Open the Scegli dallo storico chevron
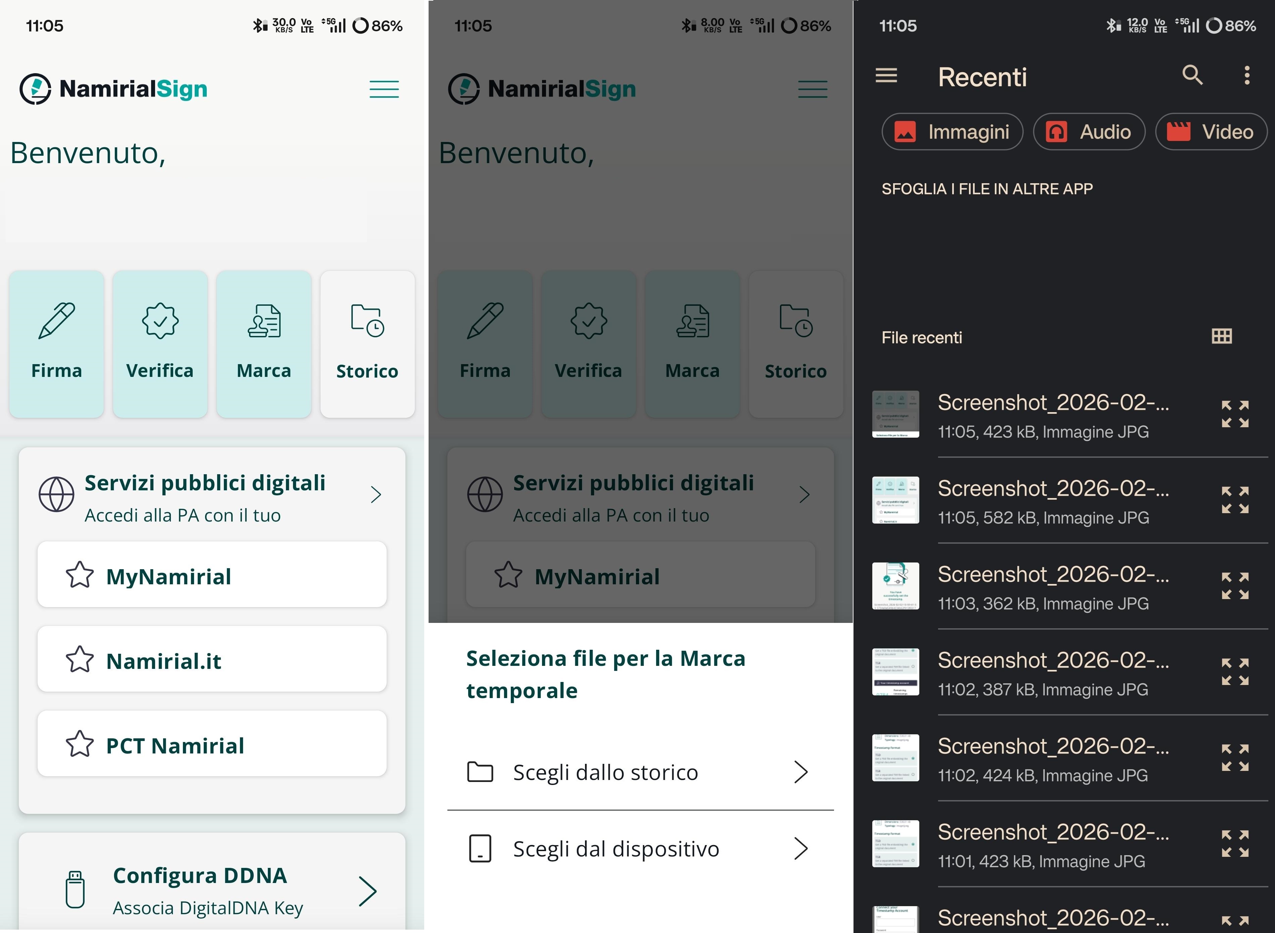Screen dimensions: 1275x933 (x=801, y=772)
